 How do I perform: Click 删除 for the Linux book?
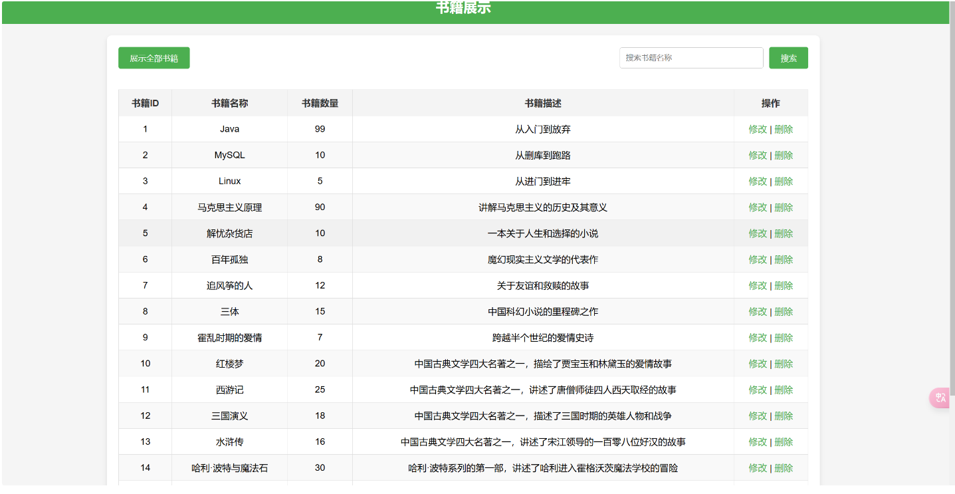784,181
